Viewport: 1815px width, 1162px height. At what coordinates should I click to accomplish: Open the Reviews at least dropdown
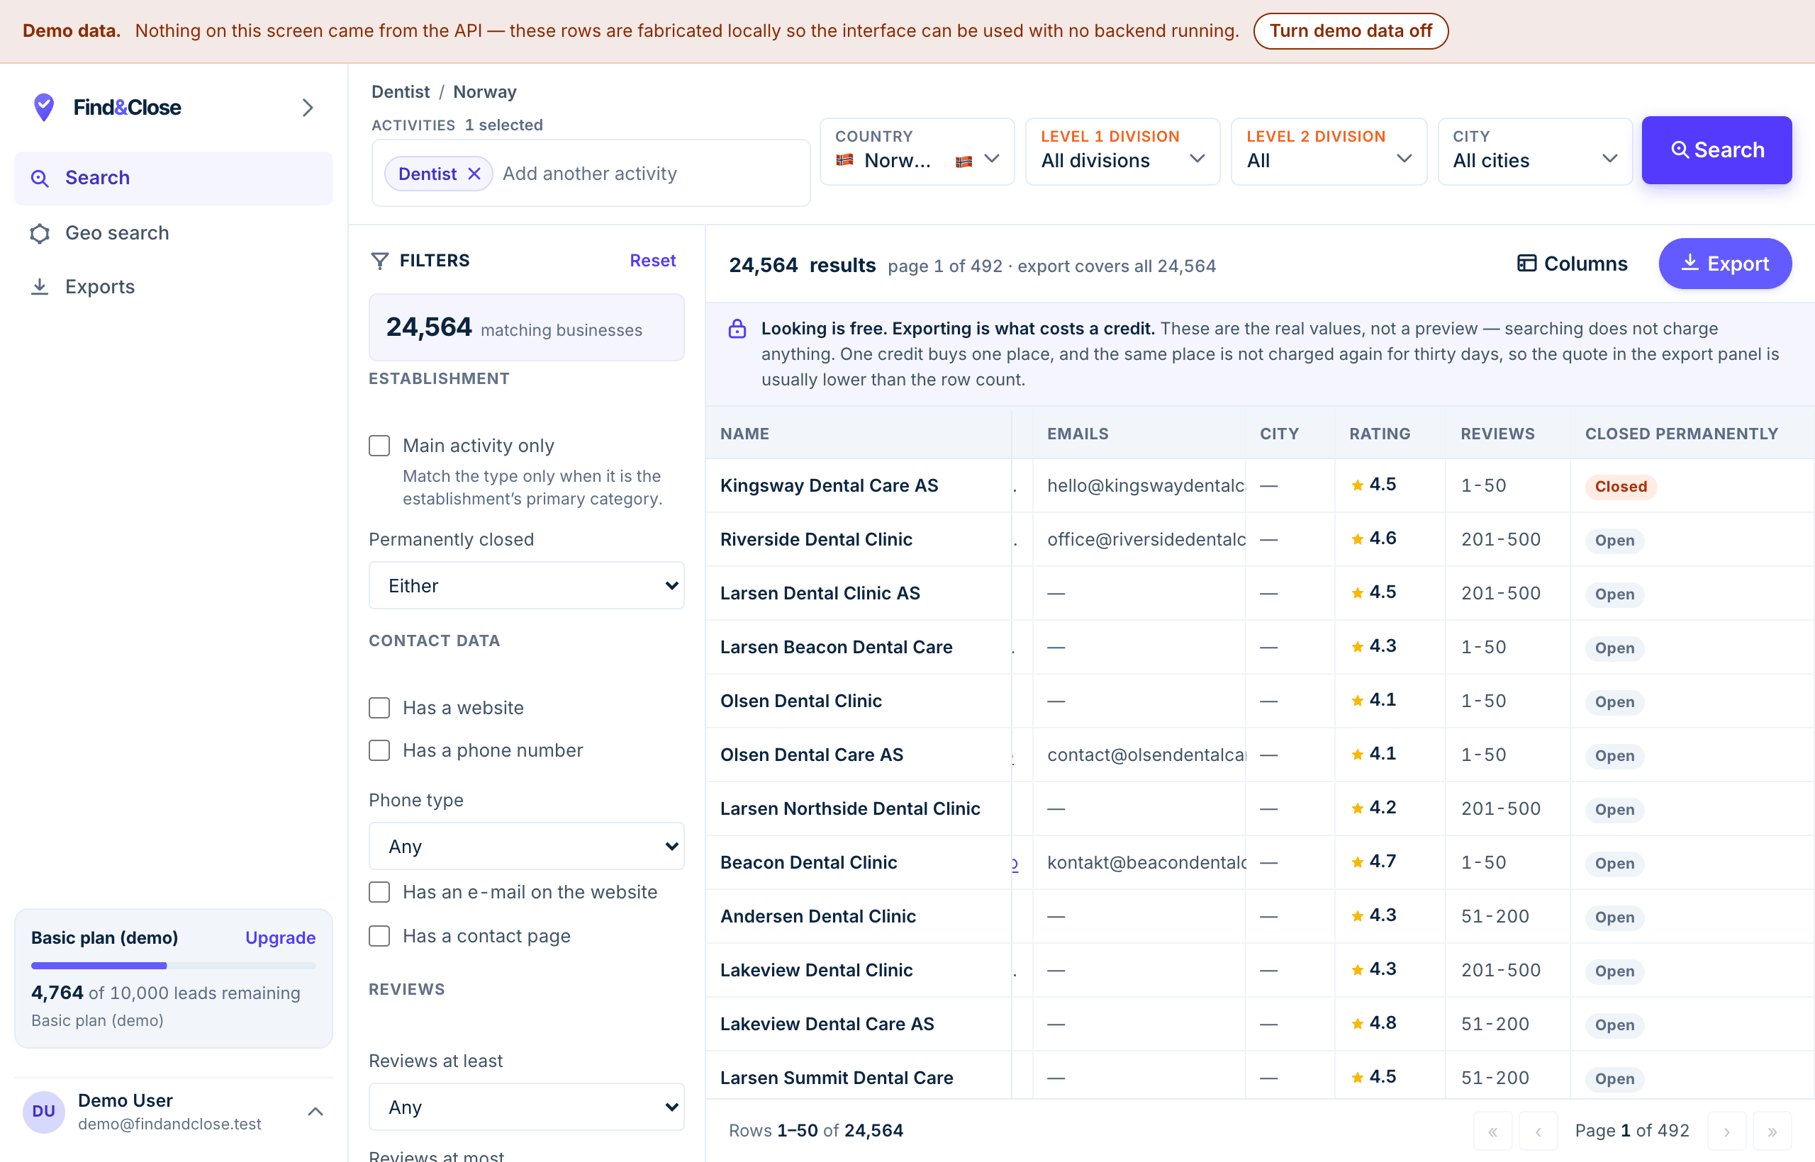(x=526, y=1107)
